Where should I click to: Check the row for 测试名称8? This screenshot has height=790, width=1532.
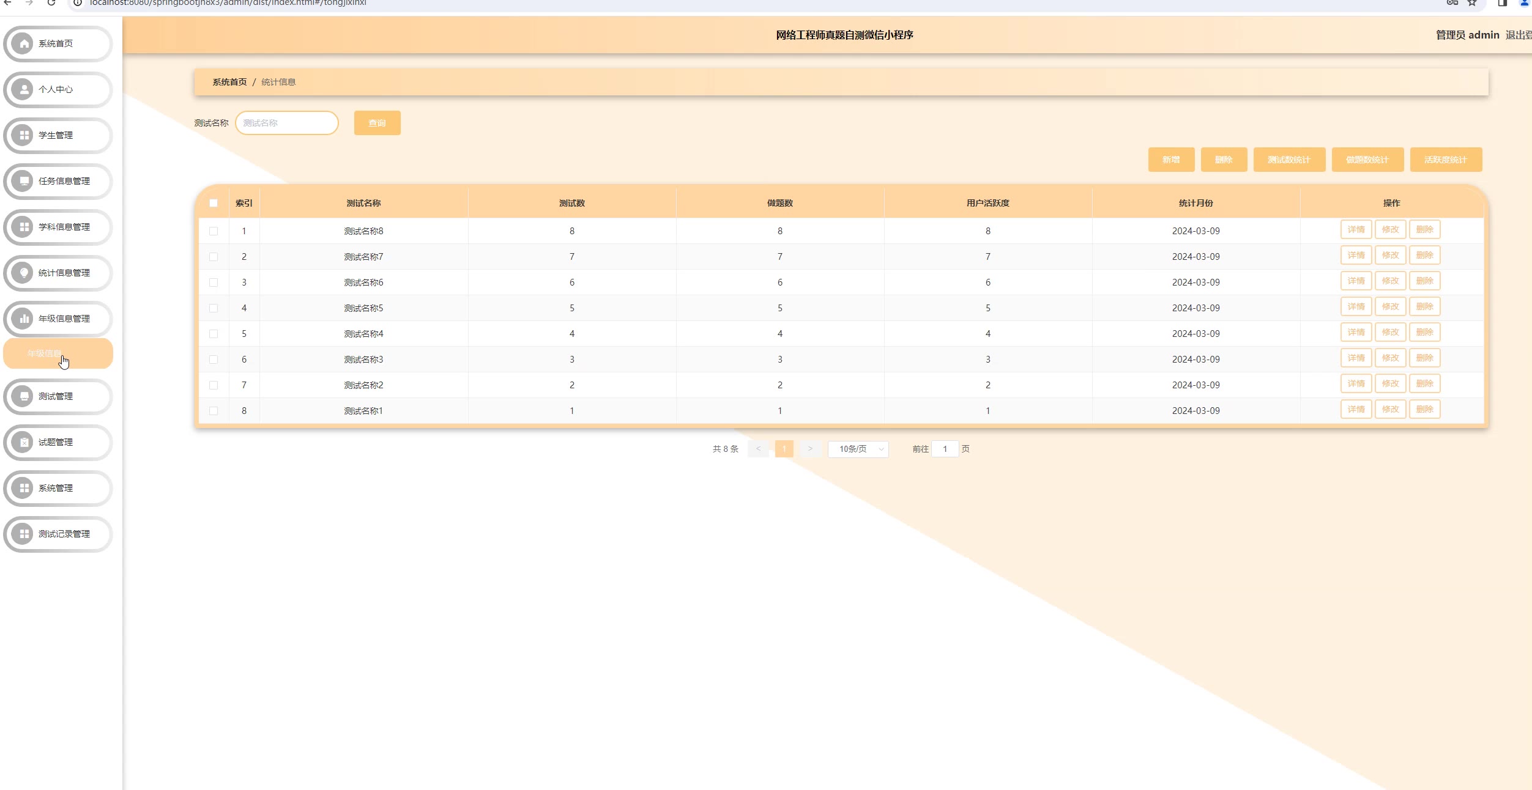point(214,231)
